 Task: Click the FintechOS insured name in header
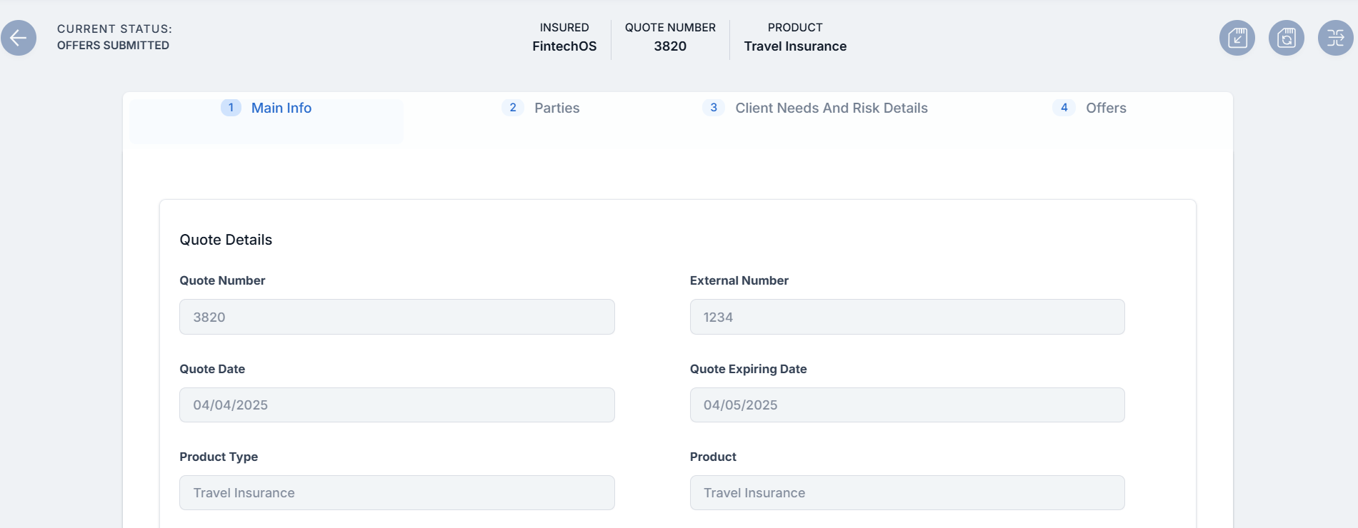564,46
